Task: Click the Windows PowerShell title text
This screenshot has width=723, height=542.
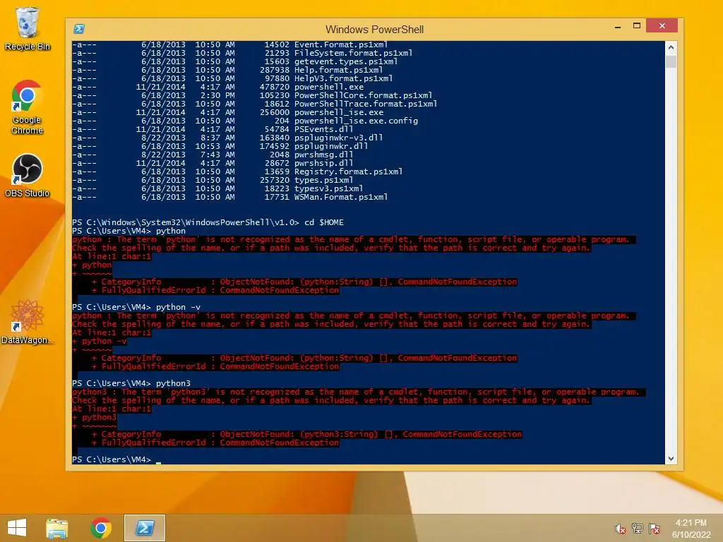Action: point(374,30)
